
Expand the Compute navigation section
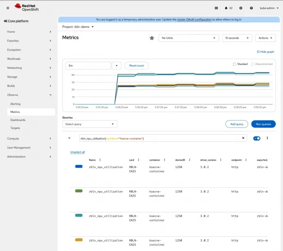tap(29, 138)
